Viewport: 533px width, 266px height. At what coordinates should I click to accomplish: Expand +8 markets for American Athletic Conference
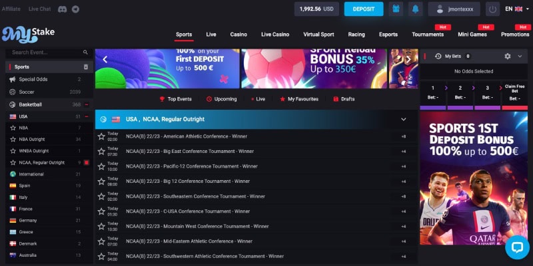click(404, 136)
